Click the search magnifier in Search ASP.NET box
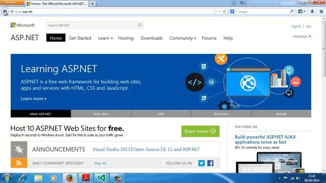The image size is (326, 183). click(x=140, y=25)
